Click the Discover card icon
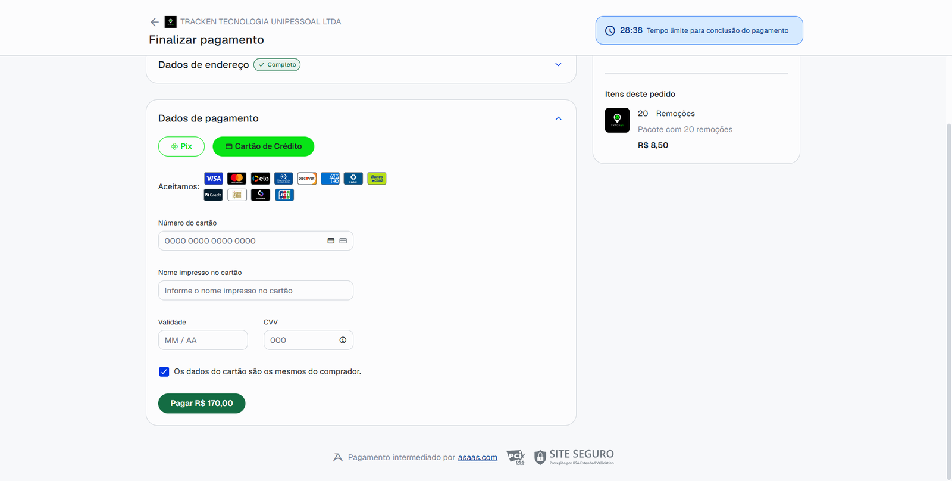This screenshot has height=481, width=952. pyautogui.click(x=307, y=179)
